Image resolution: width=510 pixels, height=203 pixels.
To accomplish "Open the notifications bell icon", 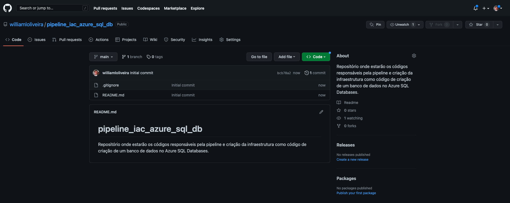I will coord(475,8).
